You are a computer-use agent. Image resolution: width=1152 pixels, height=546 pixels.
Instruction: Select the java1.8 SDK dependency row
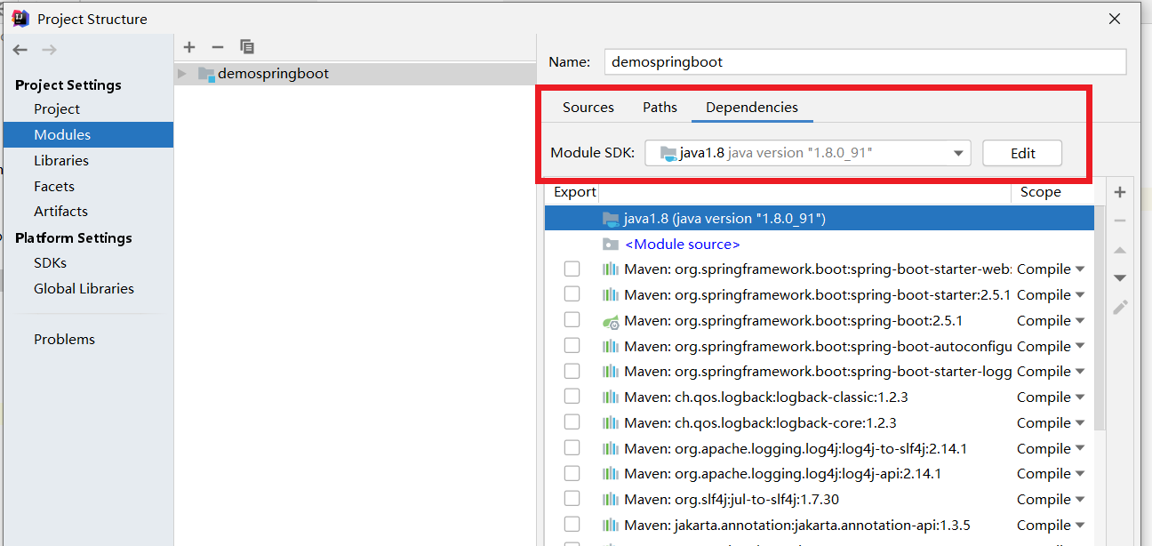[x=820, y=218]
